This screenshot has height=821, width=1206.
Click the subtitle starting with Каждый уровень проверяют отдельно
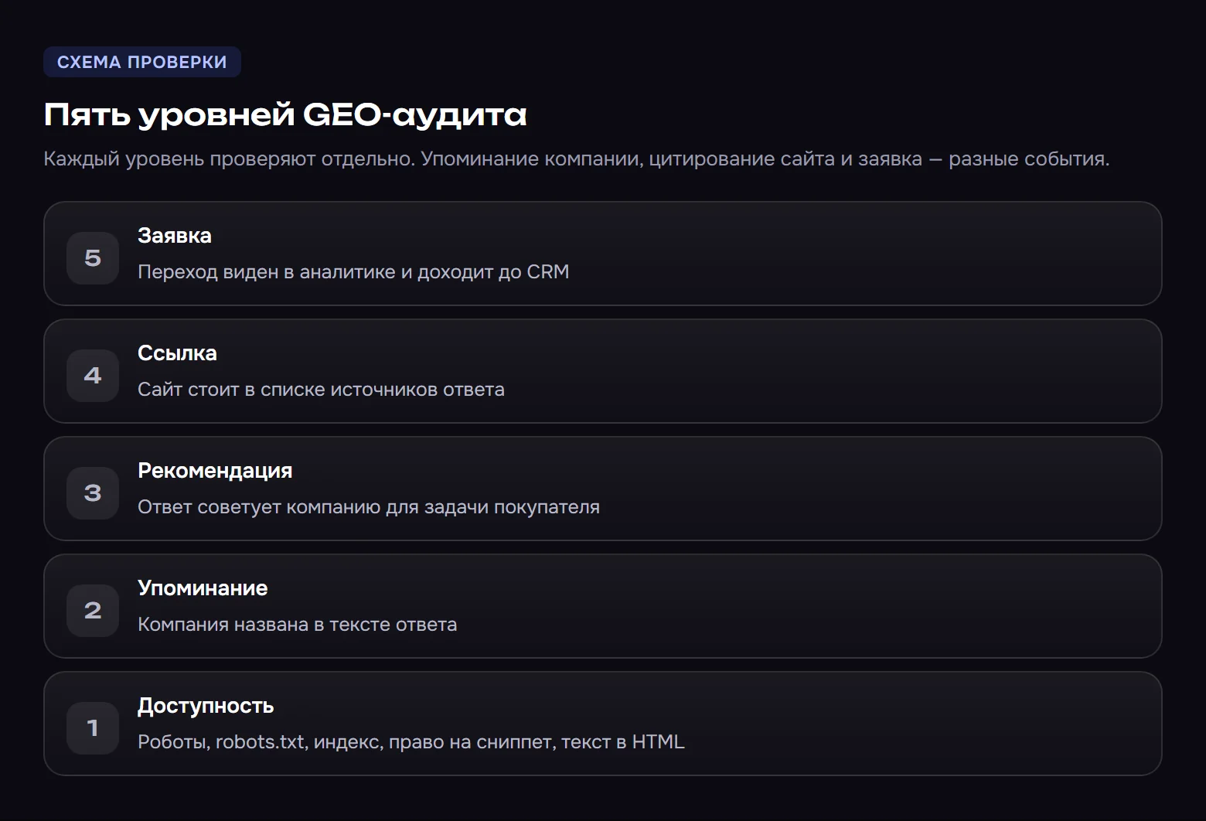(x=577, y=158)
